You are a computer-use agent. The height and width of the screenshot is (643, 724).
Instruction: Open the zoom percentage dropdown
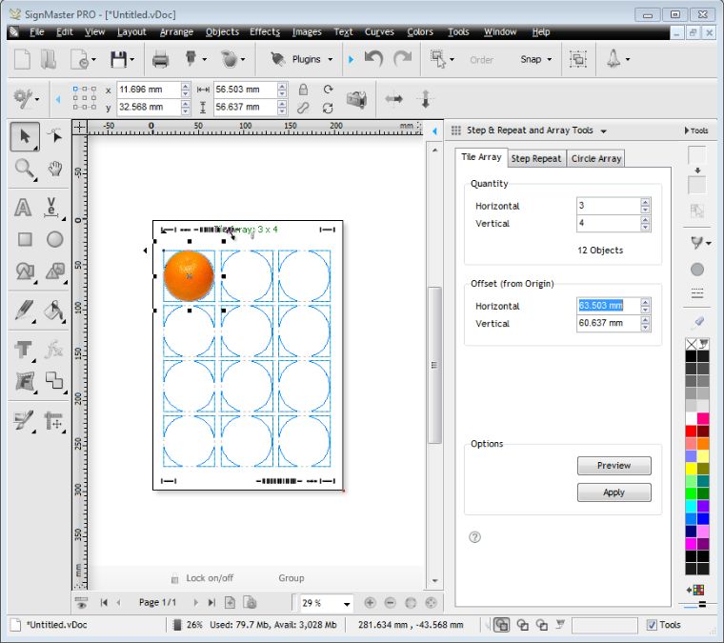pyautogui.click(x=347, y=603)
